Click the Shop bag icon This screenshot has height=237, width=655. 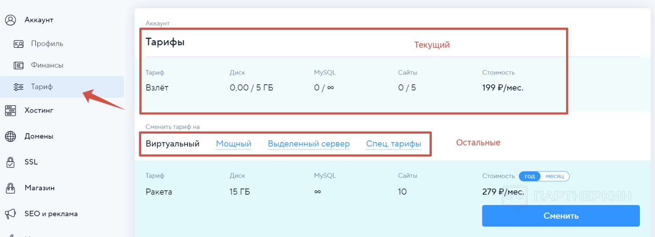click(11, 188)
